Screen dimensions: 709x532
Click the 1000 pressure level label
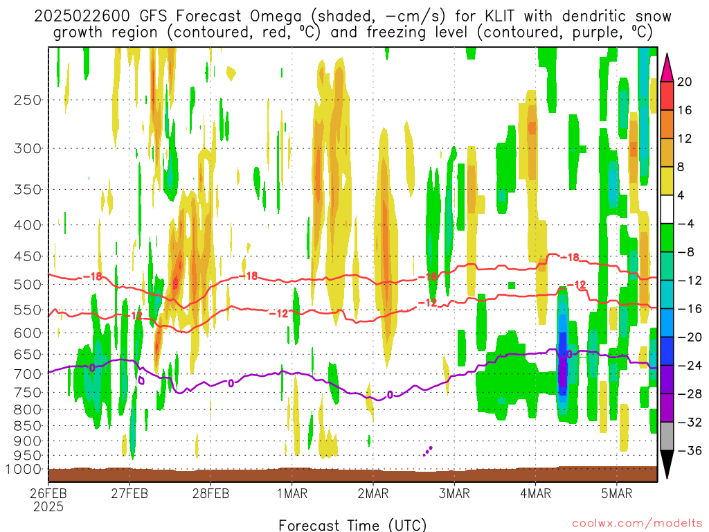(24, 470)
